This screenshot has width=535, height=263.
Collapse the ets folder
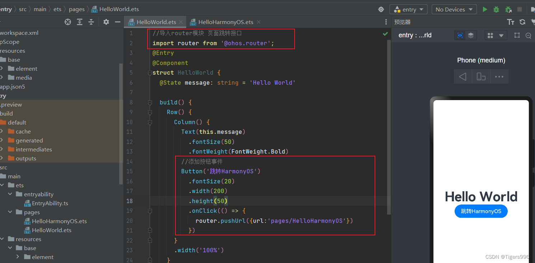[2, 185]
